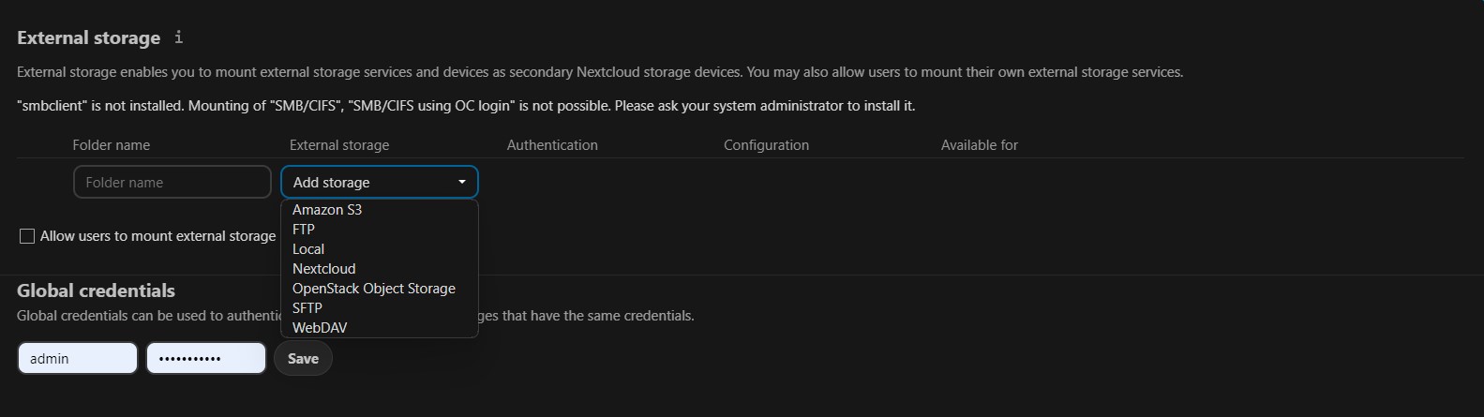Image resolution: width=1484 pixels, height=417 pixels.
Task: Focus the Folder name input field
Action: (172, 183)
